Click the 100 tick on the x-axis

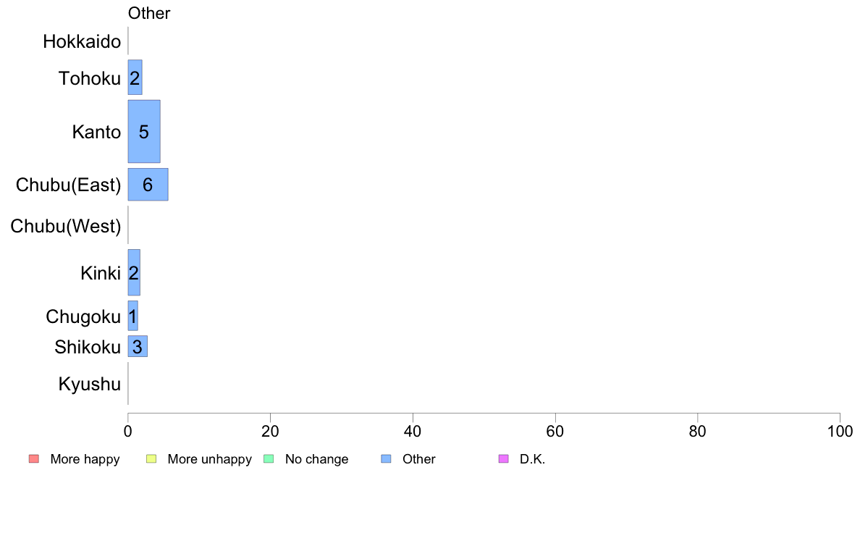840,432
